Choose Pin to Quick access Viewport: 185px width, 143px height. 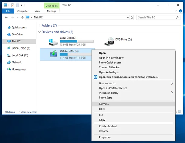click(133, 63)
